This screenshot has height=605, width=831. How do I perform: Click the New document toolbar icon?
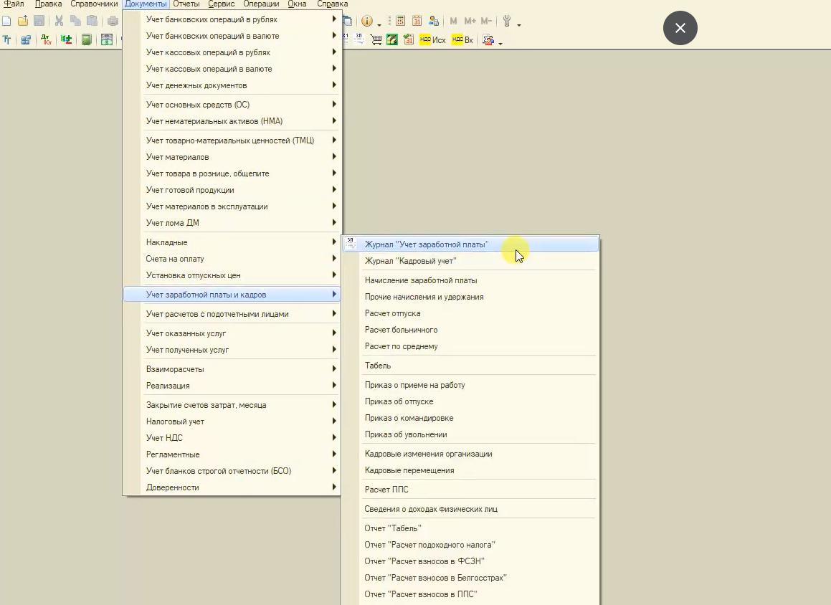pyautogui.click(x=6, y=22)
